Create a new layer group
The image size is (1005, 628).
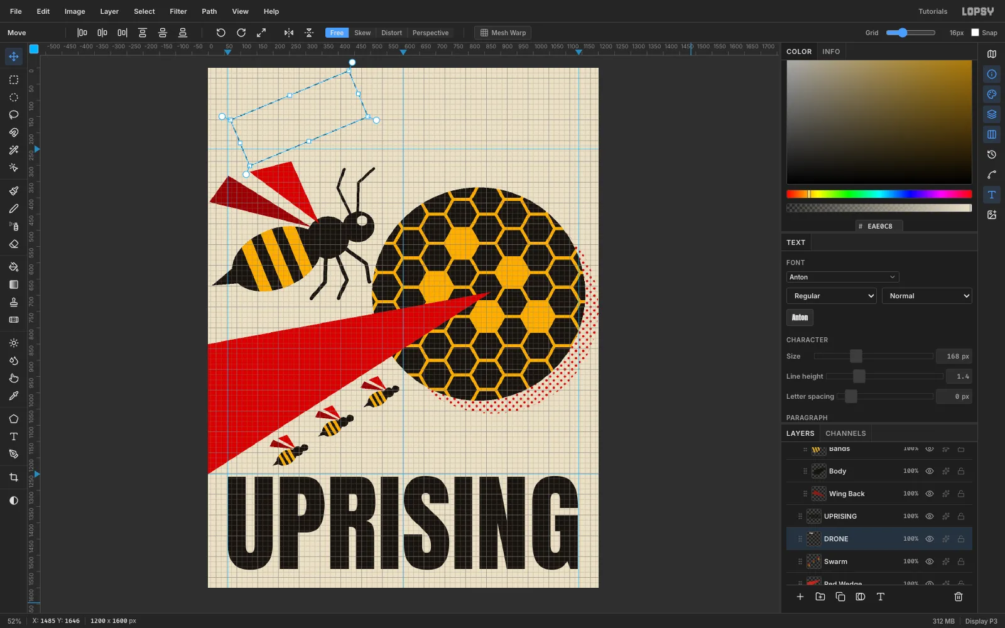(x=820, y=597)
